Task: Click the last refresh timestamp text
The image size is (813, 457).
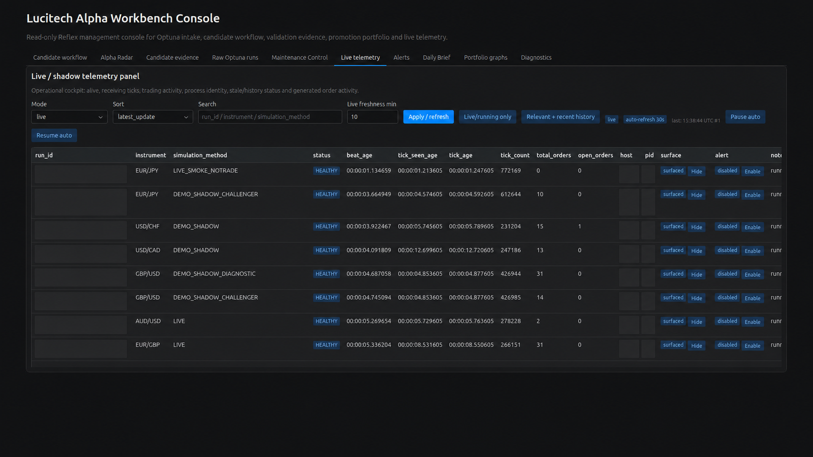Action: (696, 120)
